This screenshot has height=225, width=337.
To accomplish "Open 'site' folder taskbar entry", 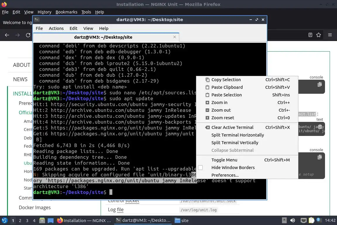I will pyautogui.click(x=182, y=221).
